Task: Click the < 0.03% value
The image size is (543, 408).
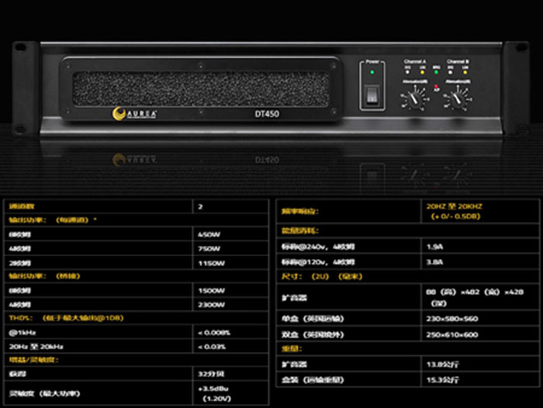Action: tap(212, 347)
